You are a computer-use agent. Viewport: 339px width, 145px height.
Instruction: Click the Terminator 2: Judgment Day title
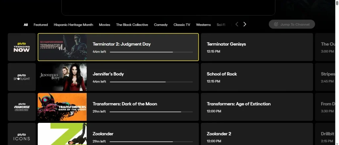(121, 44)
